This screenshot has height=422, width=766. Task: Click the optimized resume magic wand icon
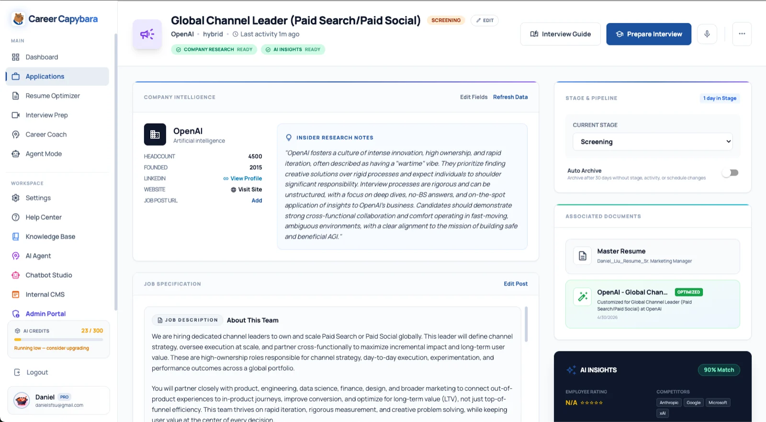tap(583, 297)
